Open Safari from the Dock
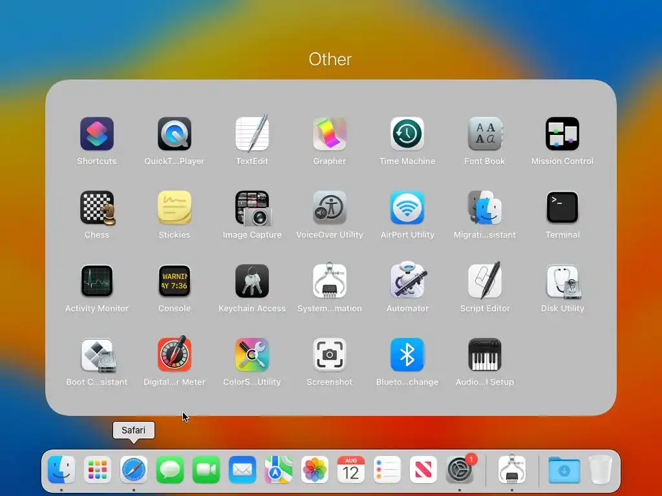 134,470
